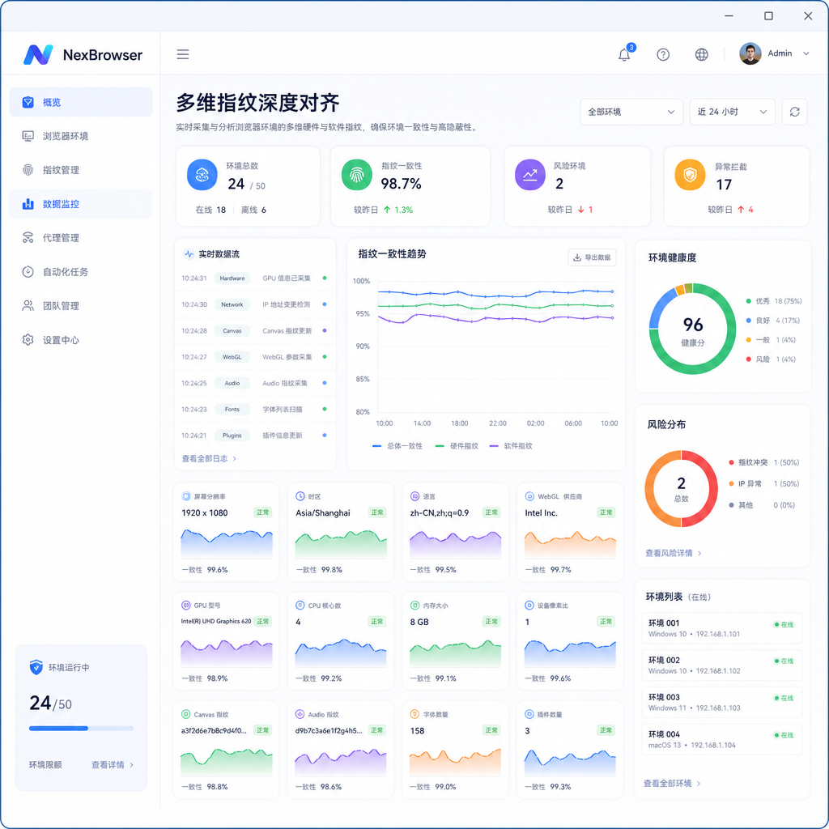Click the CPU 核心数 card icon
Screen dimensions: 829x829
pyautogui.click(x=300, y=606)
